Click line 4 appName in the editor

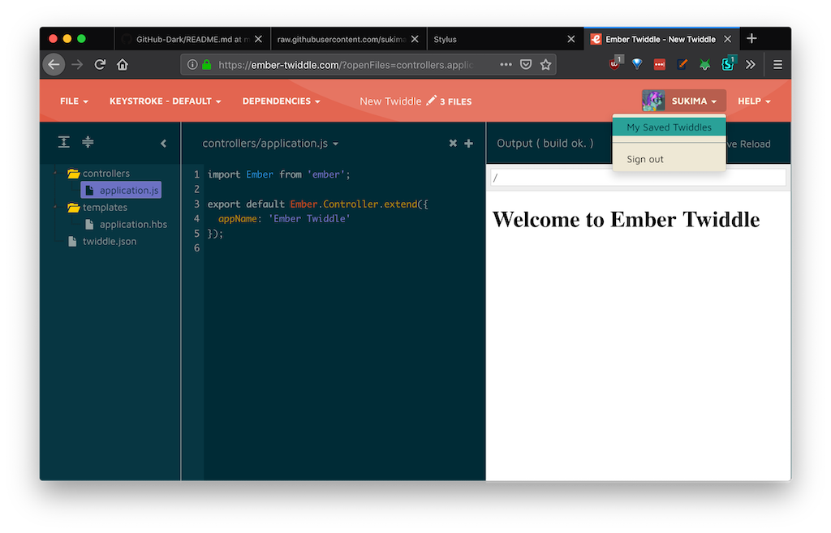[284, 219]
